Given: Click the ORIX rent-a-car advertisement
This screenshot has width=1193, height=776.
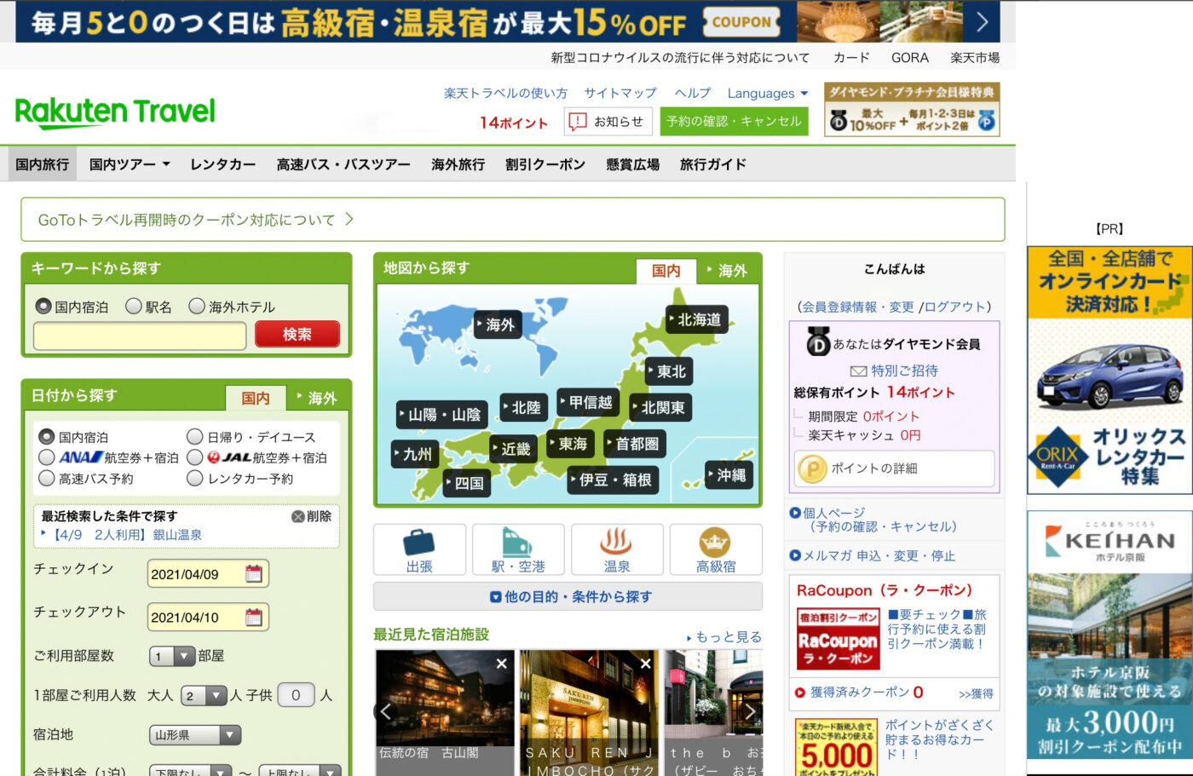Looking at the screenshot, I should (1109, 370).
